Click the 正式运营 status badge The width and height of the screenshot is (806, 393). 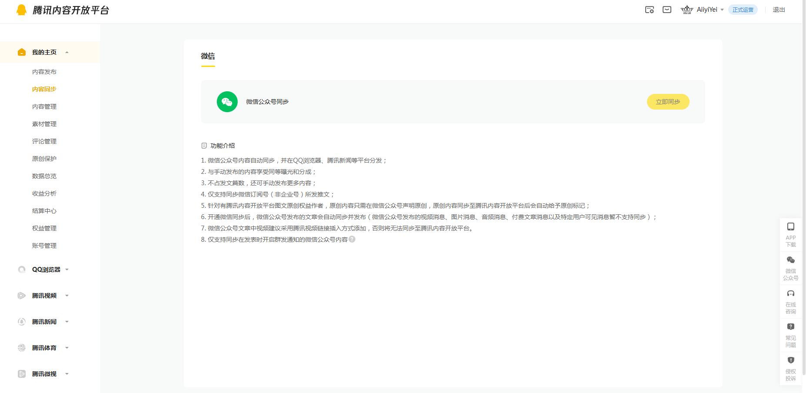tap(743, 10)
